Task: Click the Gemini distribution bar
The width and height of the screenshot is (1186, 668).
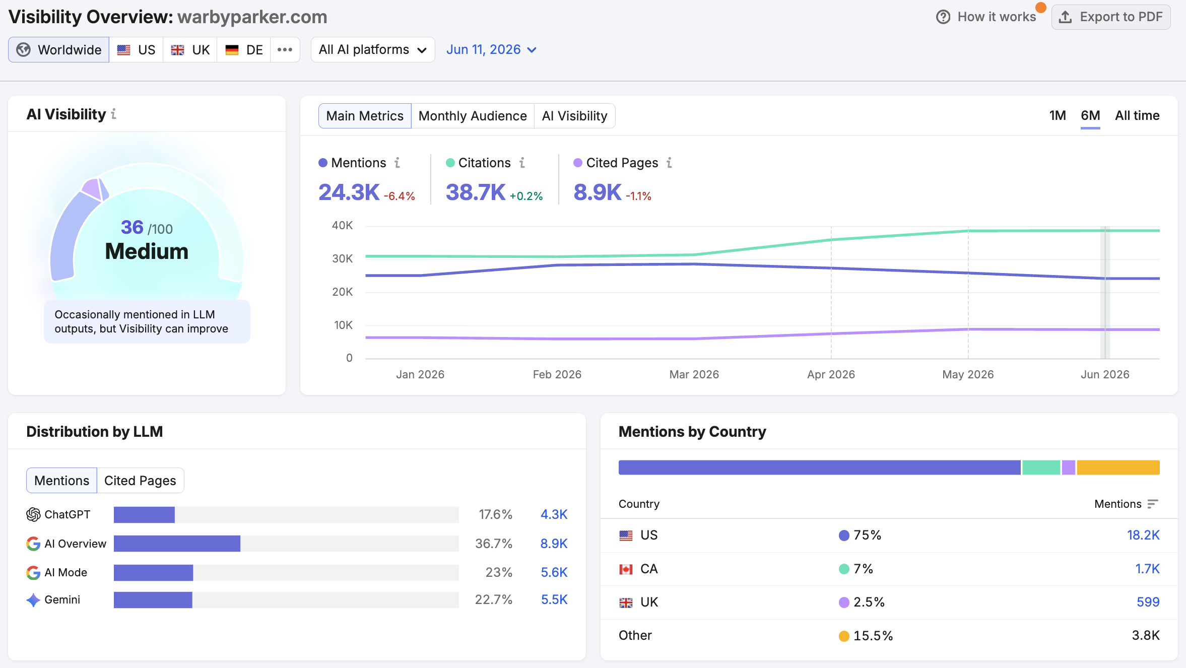Action: (x=286, y=599)
